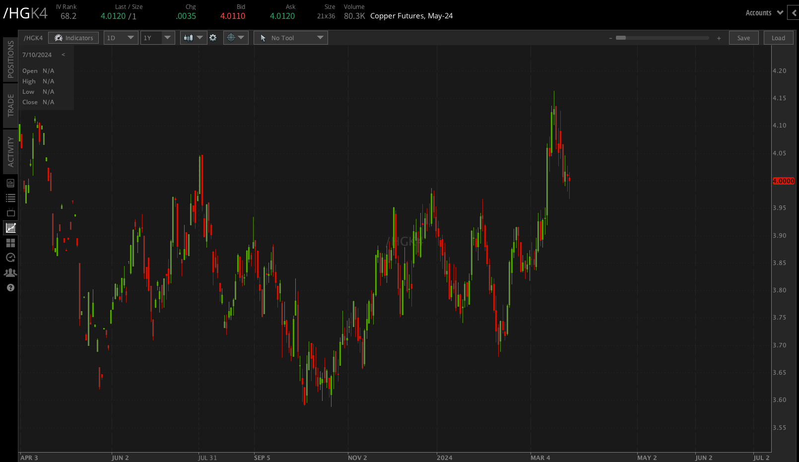Click the IV Rank value 68.2
The width and height of the screenshot is (799, 462).
(68, 16)
